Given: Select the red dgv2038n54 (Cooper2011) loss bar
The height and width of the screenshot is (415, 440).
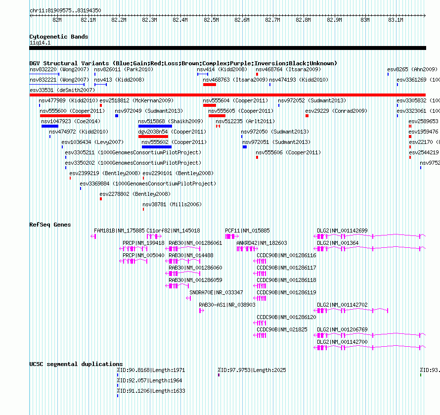Looking at the screenshot, I should (153, 137).
